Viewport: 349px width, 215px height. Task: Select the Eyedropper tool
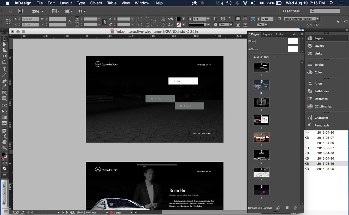coord(4,136)
